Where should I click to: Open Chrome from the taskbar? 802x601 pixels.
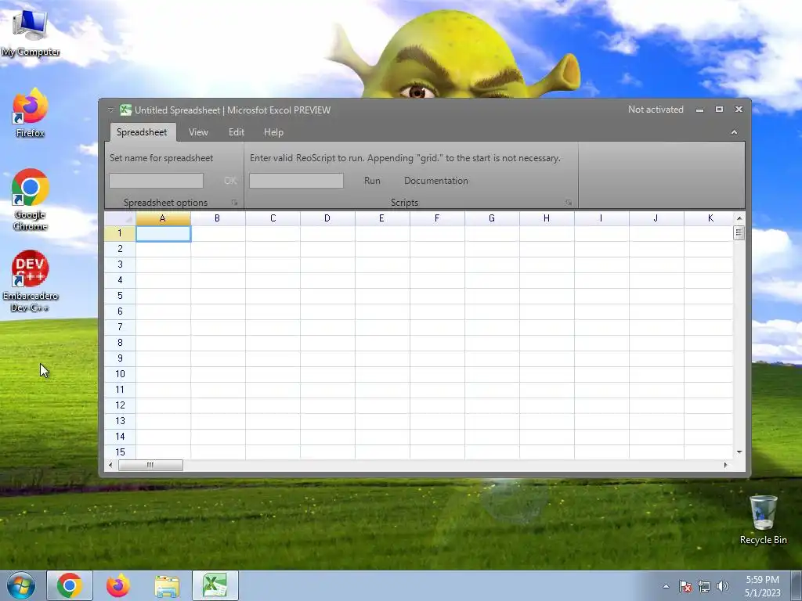70,585
